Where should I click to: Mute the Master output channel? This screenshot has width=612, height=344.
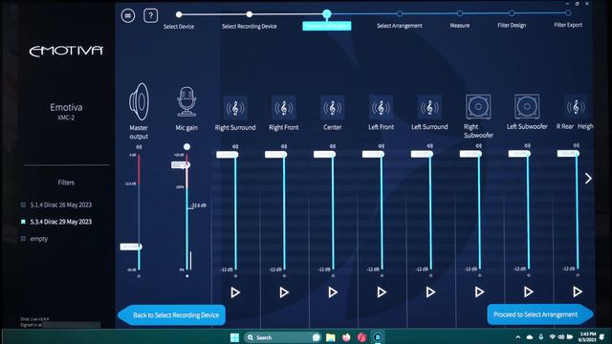pyautogui.click(x=139, y=147)
